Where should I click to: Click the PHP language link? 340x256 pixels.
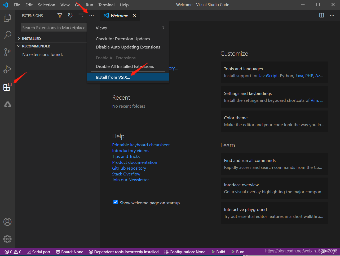[x=309, y=76]
